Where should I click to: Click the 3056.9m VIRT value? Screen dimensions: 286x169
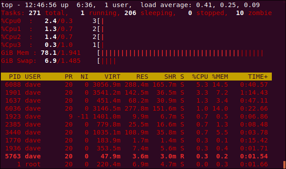point(107,85)
